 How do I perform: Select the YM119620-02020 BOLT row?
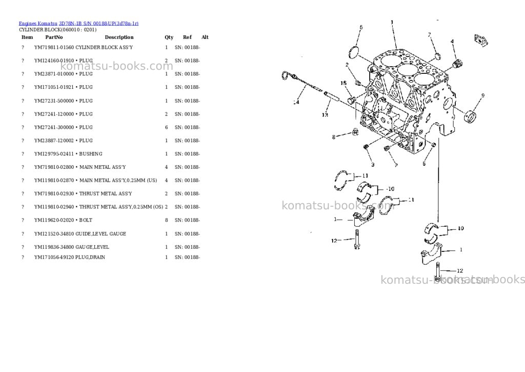pos(111,220)
